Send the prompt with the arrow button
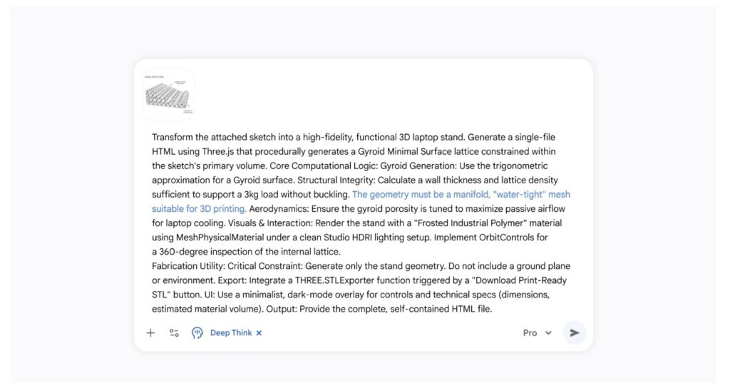730x383 pixels. pos(575,333)
